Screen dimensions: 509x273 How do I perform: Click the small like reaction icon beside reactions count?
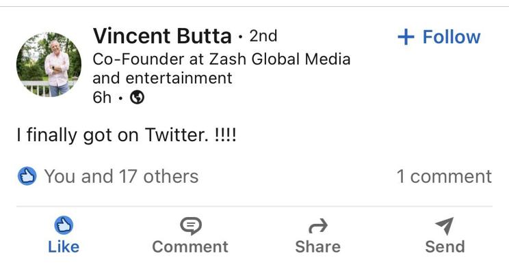coord(27,177)
